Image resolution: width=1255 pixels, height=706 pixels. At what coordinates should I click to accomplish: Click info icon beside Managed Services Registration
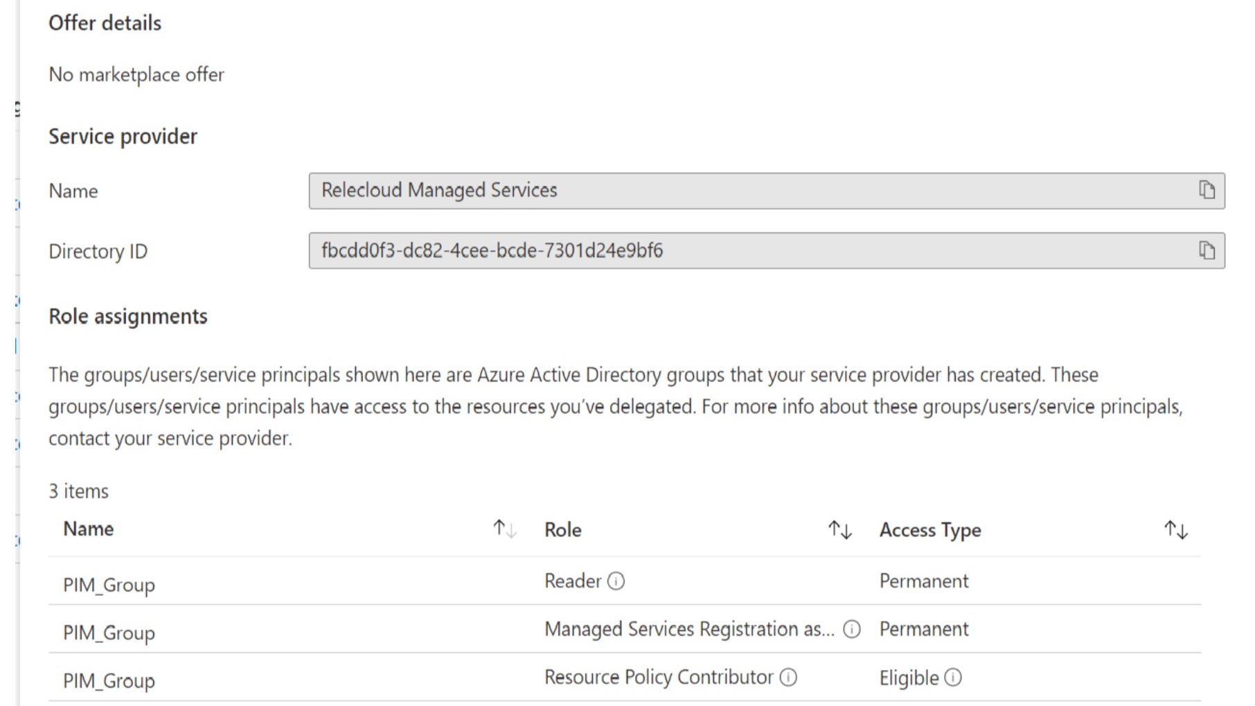pos(851,629)
